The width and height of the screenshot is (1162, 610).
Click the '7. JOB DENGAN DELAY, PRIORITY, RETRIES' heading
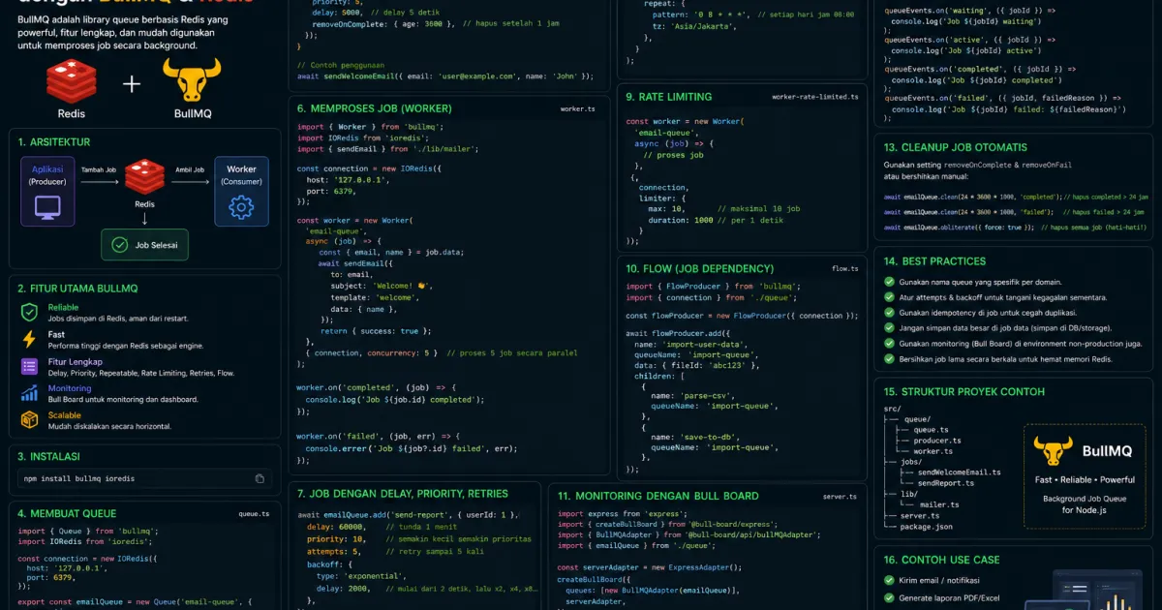pos(402,495)
